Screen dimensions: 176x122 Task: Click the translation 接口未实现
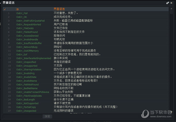pyautogui.click(x=60, y=58)
